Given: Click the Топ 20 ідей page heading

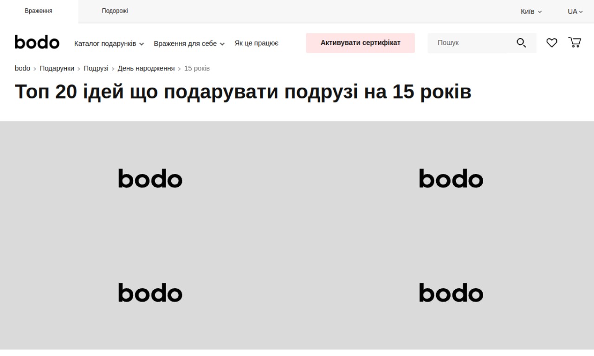Looking at the screenshot, I should point(243,92).
